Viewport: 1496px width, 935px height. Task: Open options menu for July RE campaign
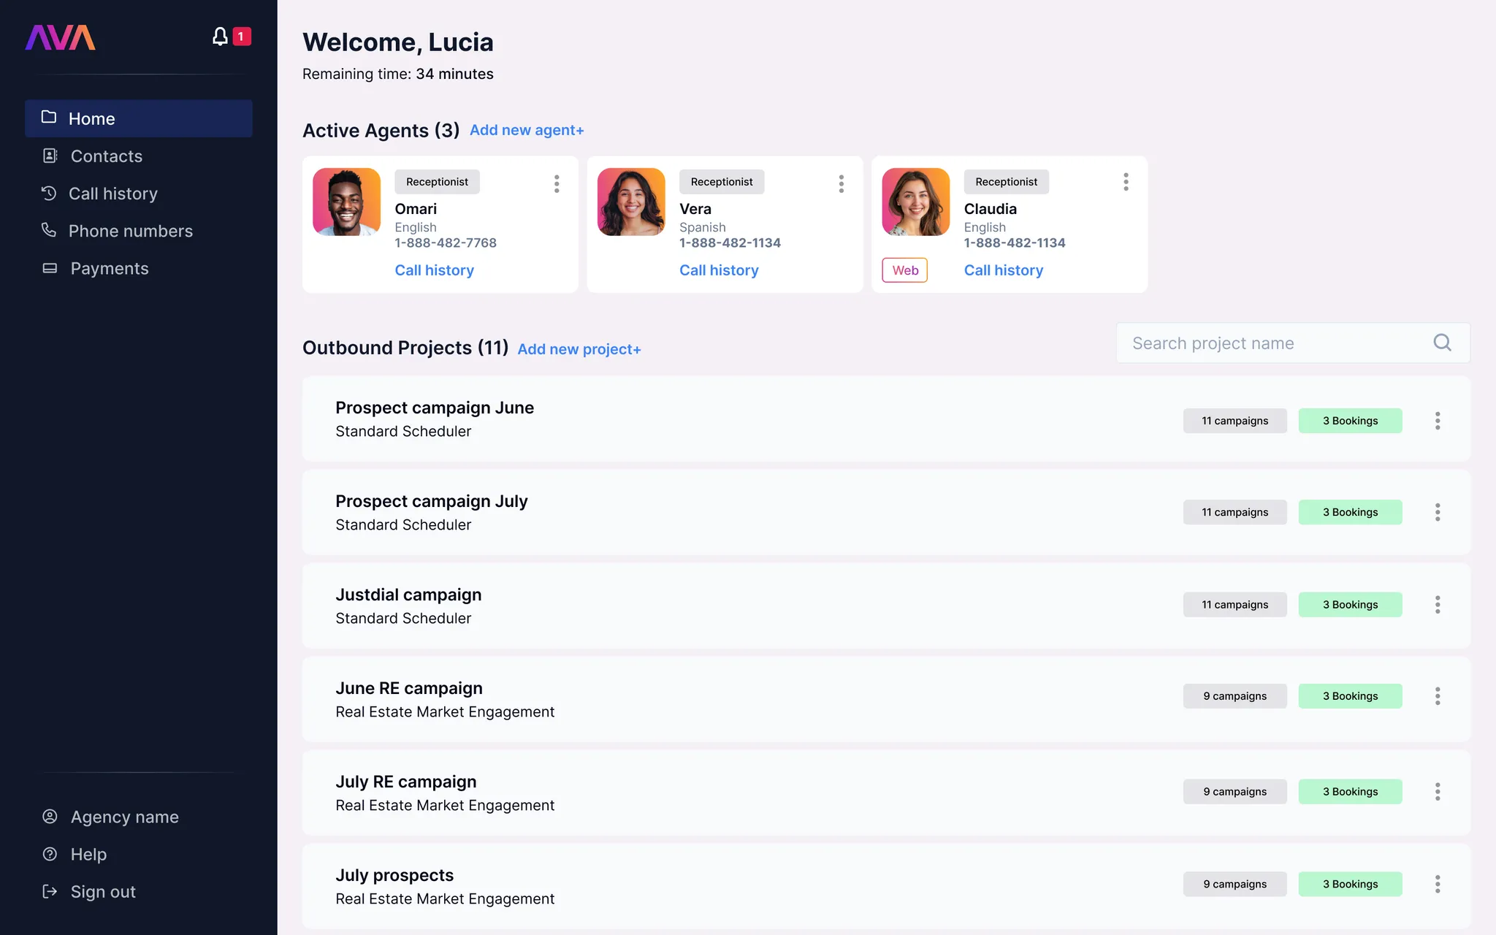pos(1438,792)
